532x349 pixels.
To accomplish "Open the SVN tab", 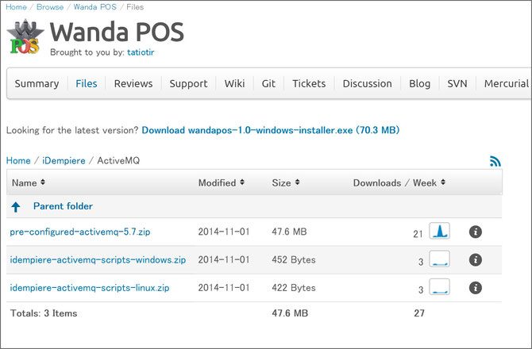I will [457, 84].
